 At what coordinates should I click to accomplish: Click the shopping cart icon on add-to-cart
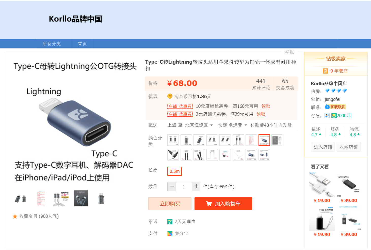coord(209,204)
